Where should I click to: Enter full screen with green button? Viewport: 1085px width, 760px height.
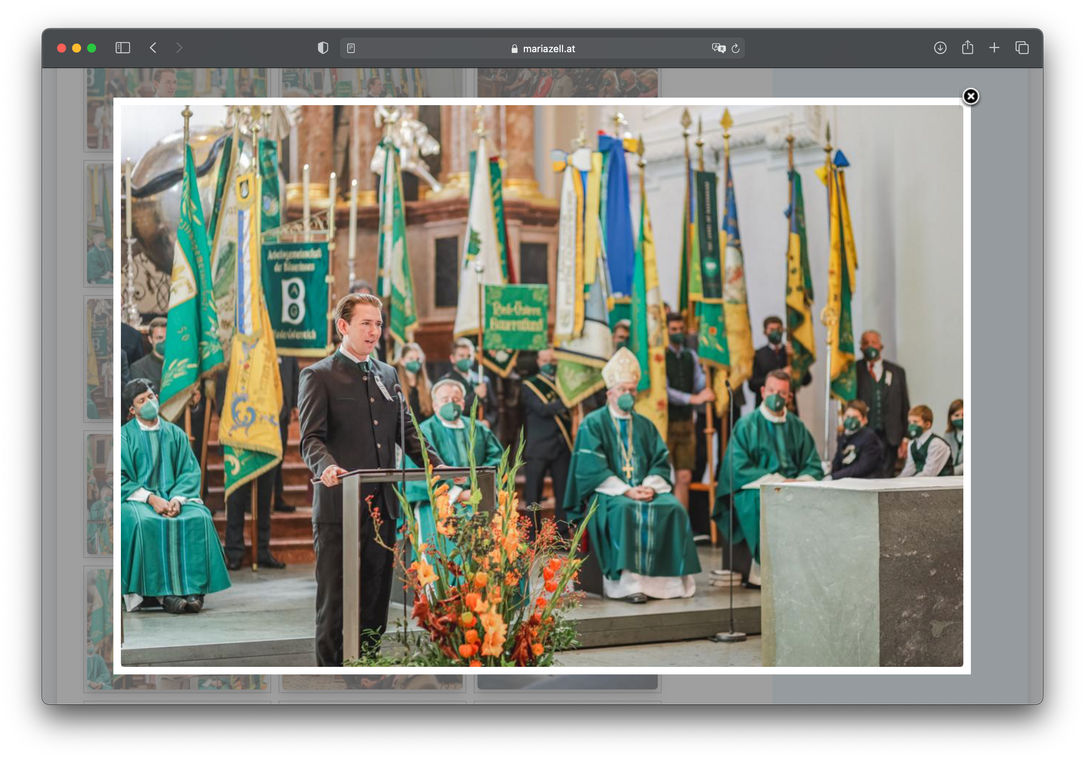pyautogui.click(x=92, y=48)
